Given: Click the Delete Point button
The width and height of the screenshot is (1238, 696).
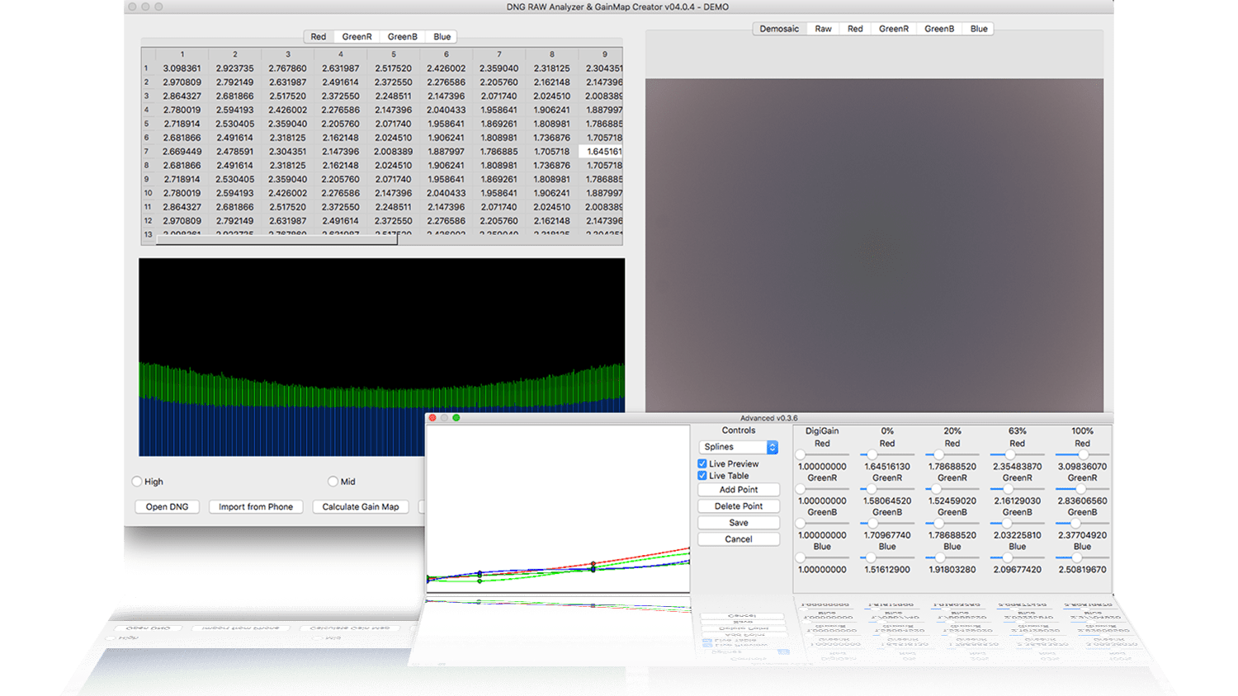Looking at the screenshot, I should 738,506.
